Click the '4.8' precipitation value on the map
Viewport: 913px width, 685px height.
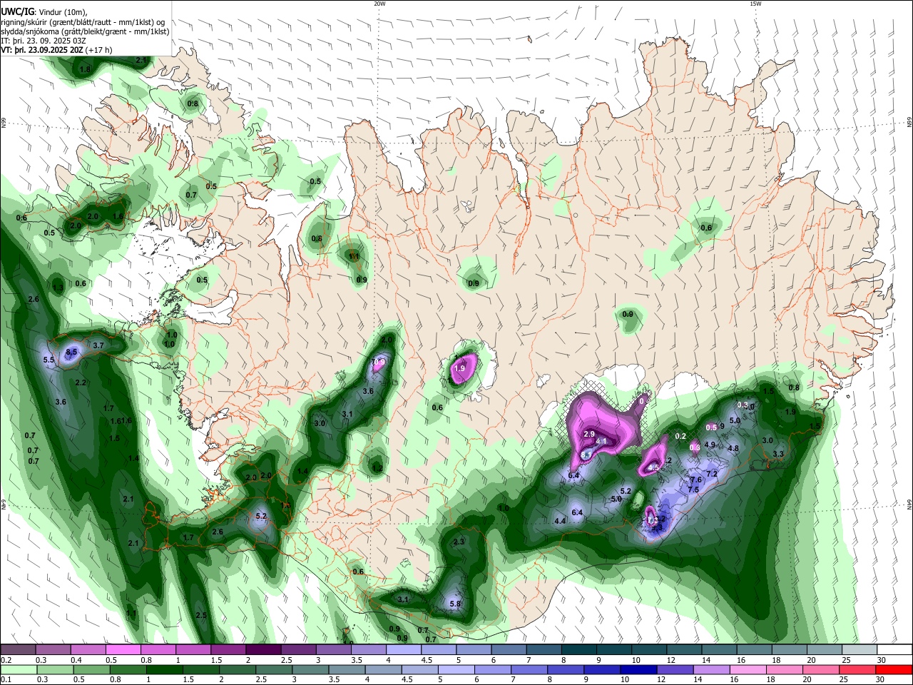click(733, 449)
